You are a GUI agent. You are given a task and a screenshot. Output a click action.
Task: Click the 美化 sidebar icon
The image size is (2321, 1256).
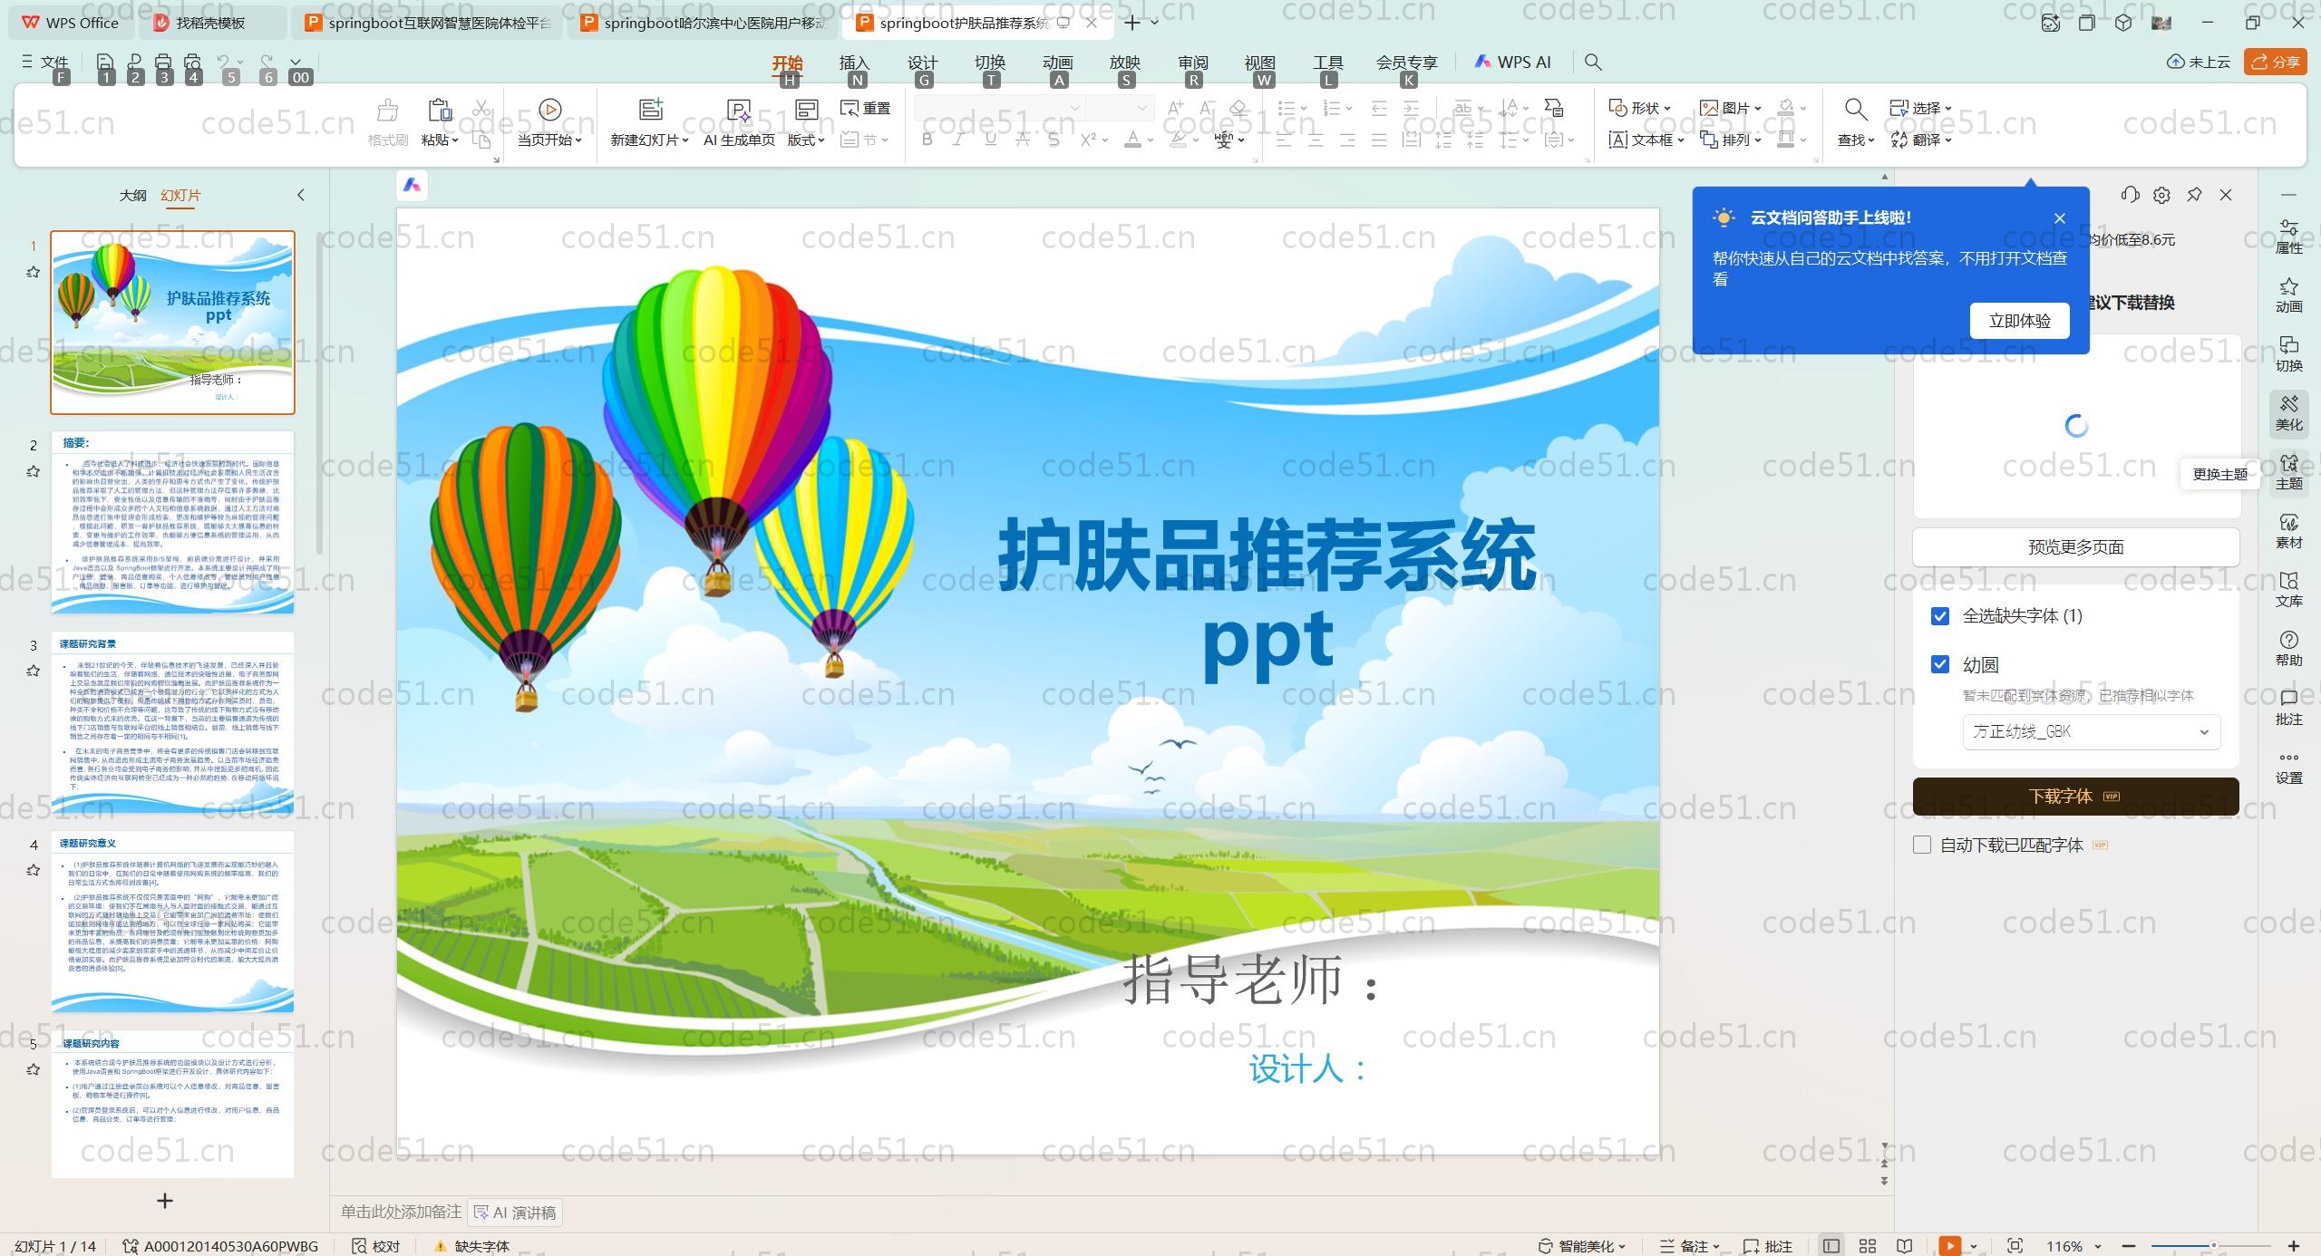pos(2288,412)
